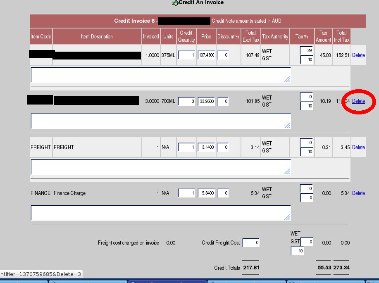Click the Price field showing 107.4800
The width and height of the screenshot is (379, 283).
(206, 55)
